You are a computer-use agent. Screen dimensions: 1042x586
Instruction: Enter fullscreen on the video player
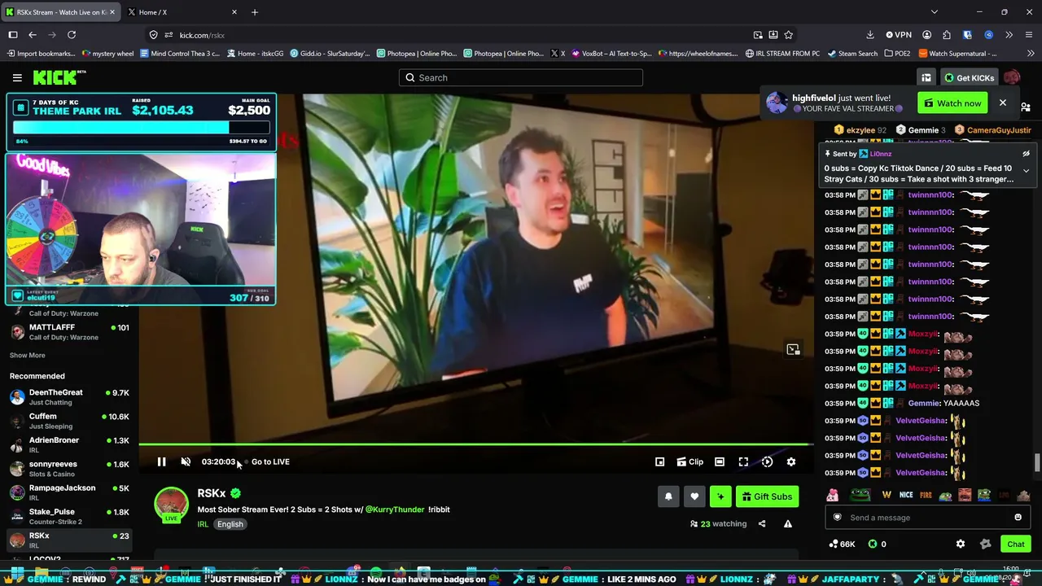tap(743, 461)
